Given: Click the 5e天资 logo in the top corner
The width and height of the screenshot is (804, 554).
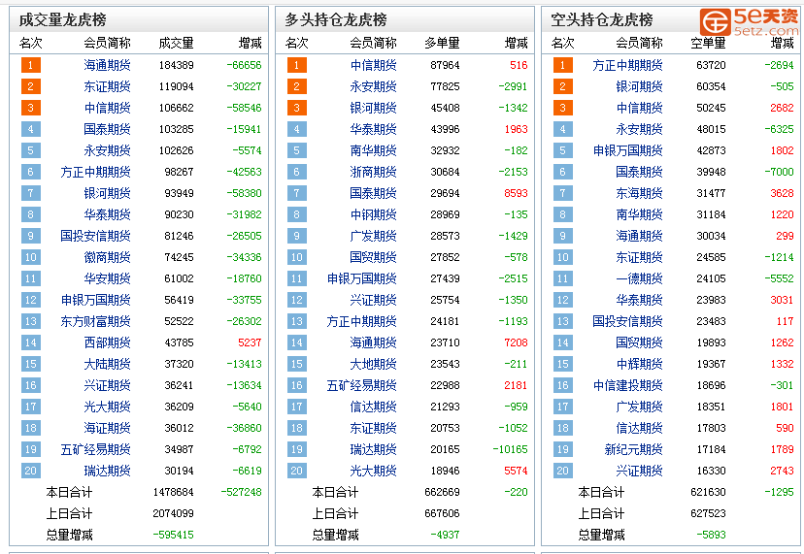Looking at the screenshot, I should pos(749,21).
